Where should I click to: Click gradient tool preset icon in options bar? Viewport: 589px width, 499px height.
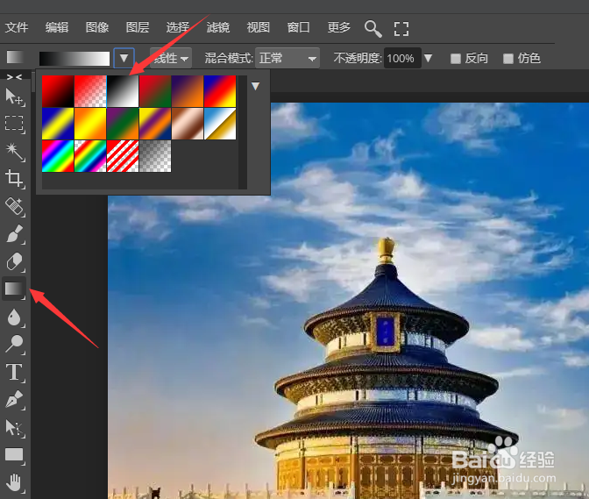coord(15,58)
